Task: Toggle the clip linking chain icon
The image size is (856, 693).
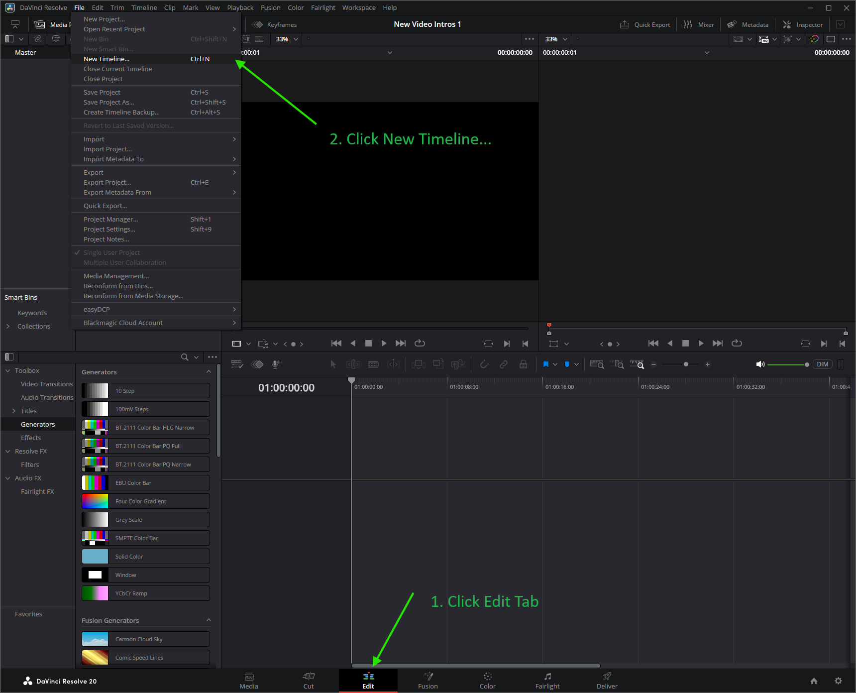Action: coord(504,364)
